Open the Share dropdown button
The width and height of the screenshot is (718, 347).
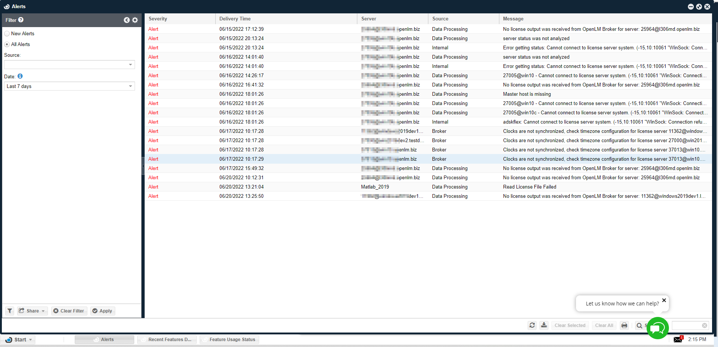coord(32,311)
